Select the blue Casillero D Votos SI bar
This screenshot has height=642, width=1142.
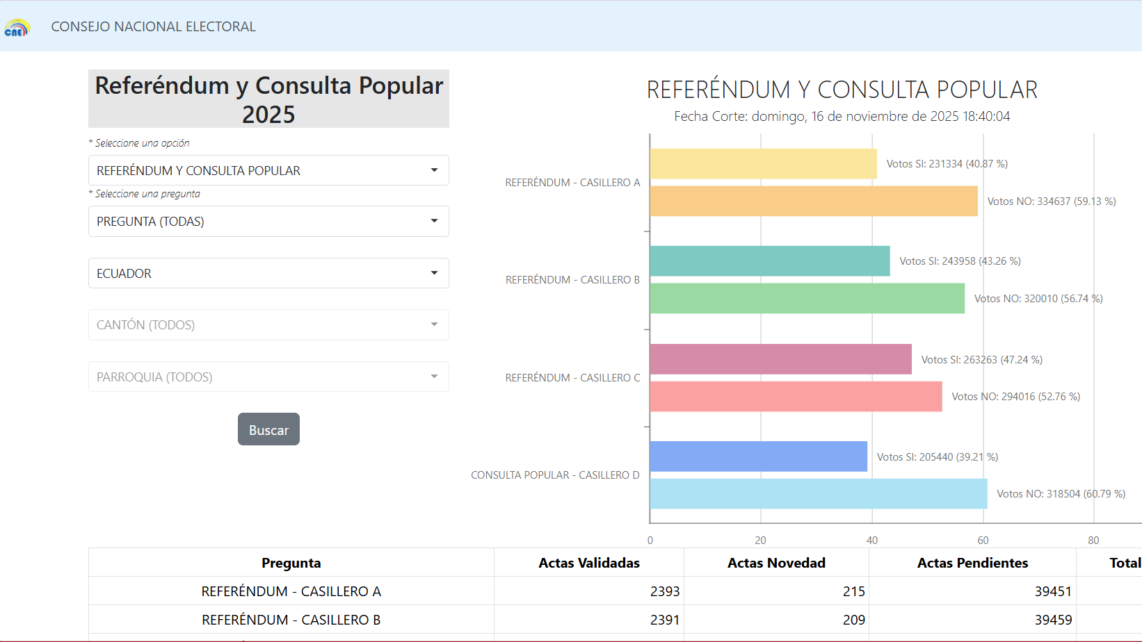758,456
